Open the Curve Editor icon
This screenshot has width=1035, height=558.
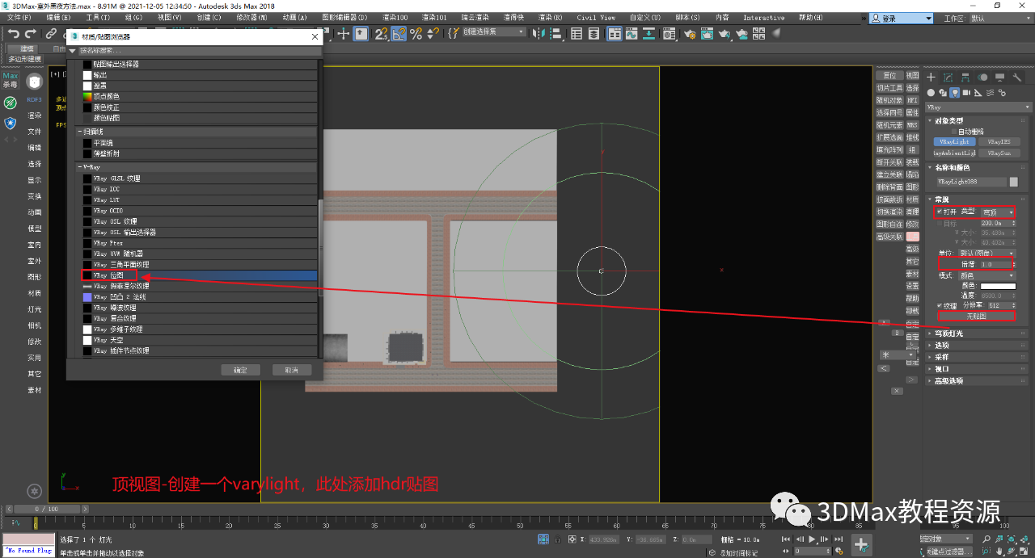point(633,33)
